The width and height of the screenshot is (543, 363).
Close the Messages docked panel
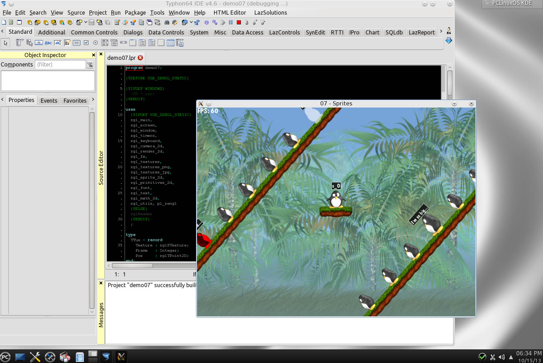pos(101,283)
